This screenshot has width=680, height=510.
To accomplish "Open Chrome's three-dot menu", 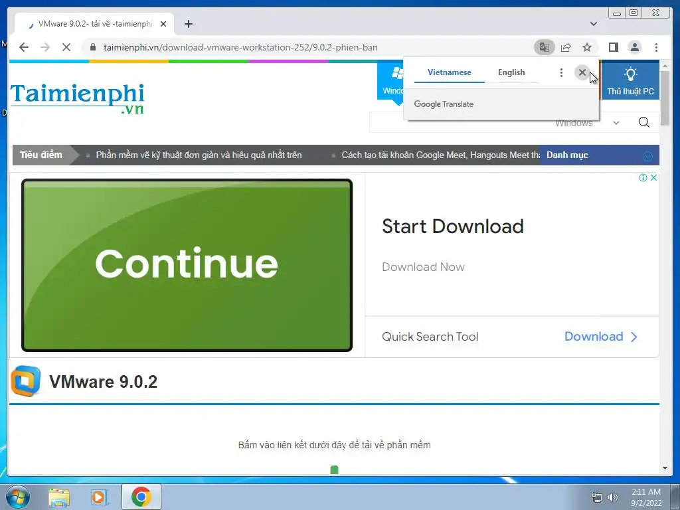I will tap(656, 47).
